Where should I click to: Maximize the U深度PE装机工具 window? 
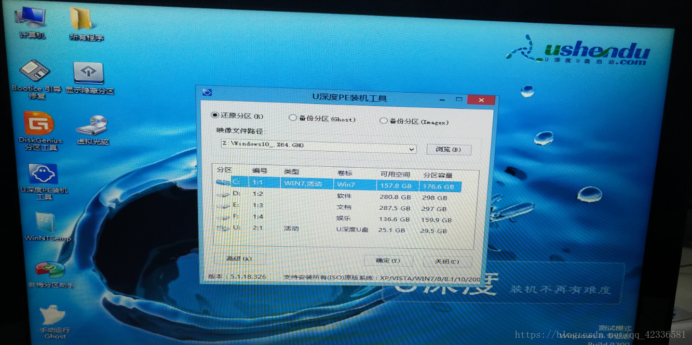[x=458, y=99]
